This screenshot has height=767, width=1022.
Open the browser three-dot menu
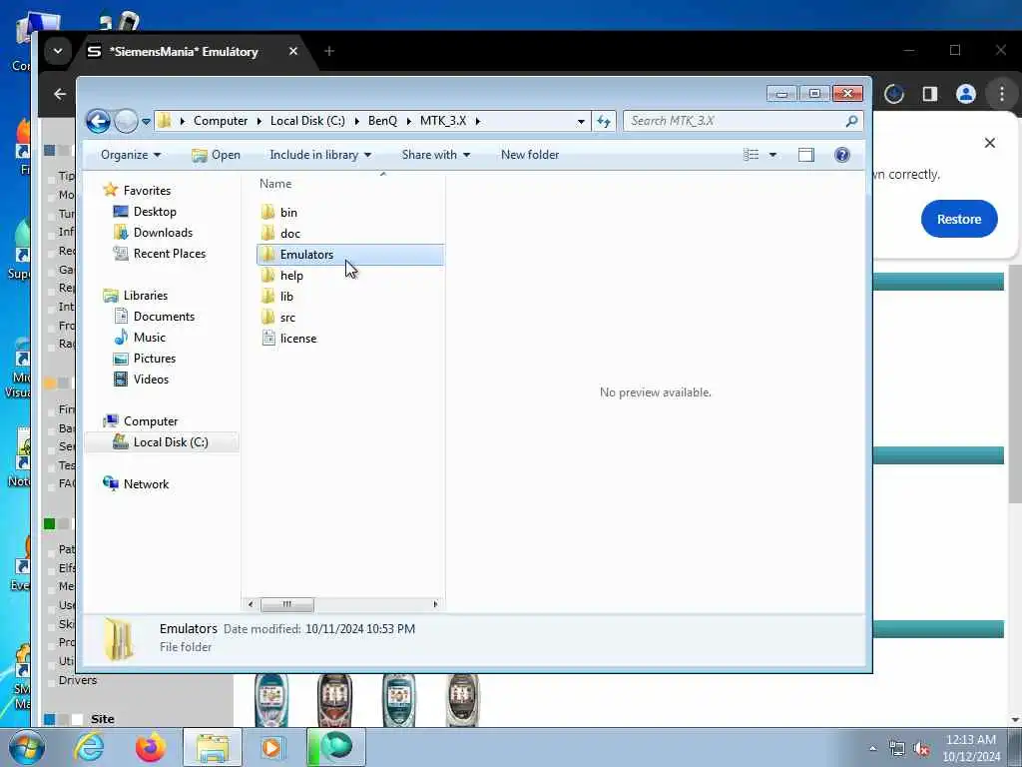[1002, 94]
